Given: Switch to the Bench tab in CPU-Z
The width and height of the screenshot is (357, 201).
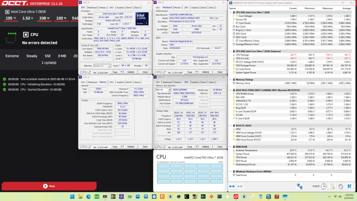Looking at the screenshot, I should coord(129,8).
